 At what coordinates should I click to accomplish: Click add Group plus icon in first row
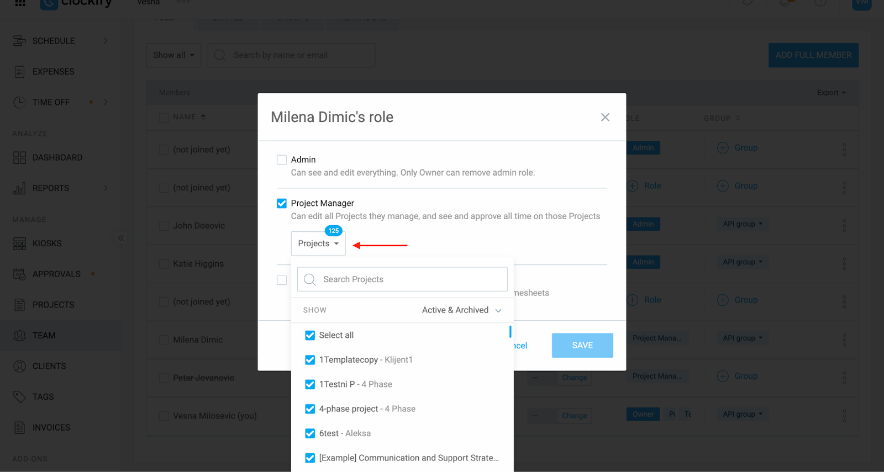pos(723,148)
